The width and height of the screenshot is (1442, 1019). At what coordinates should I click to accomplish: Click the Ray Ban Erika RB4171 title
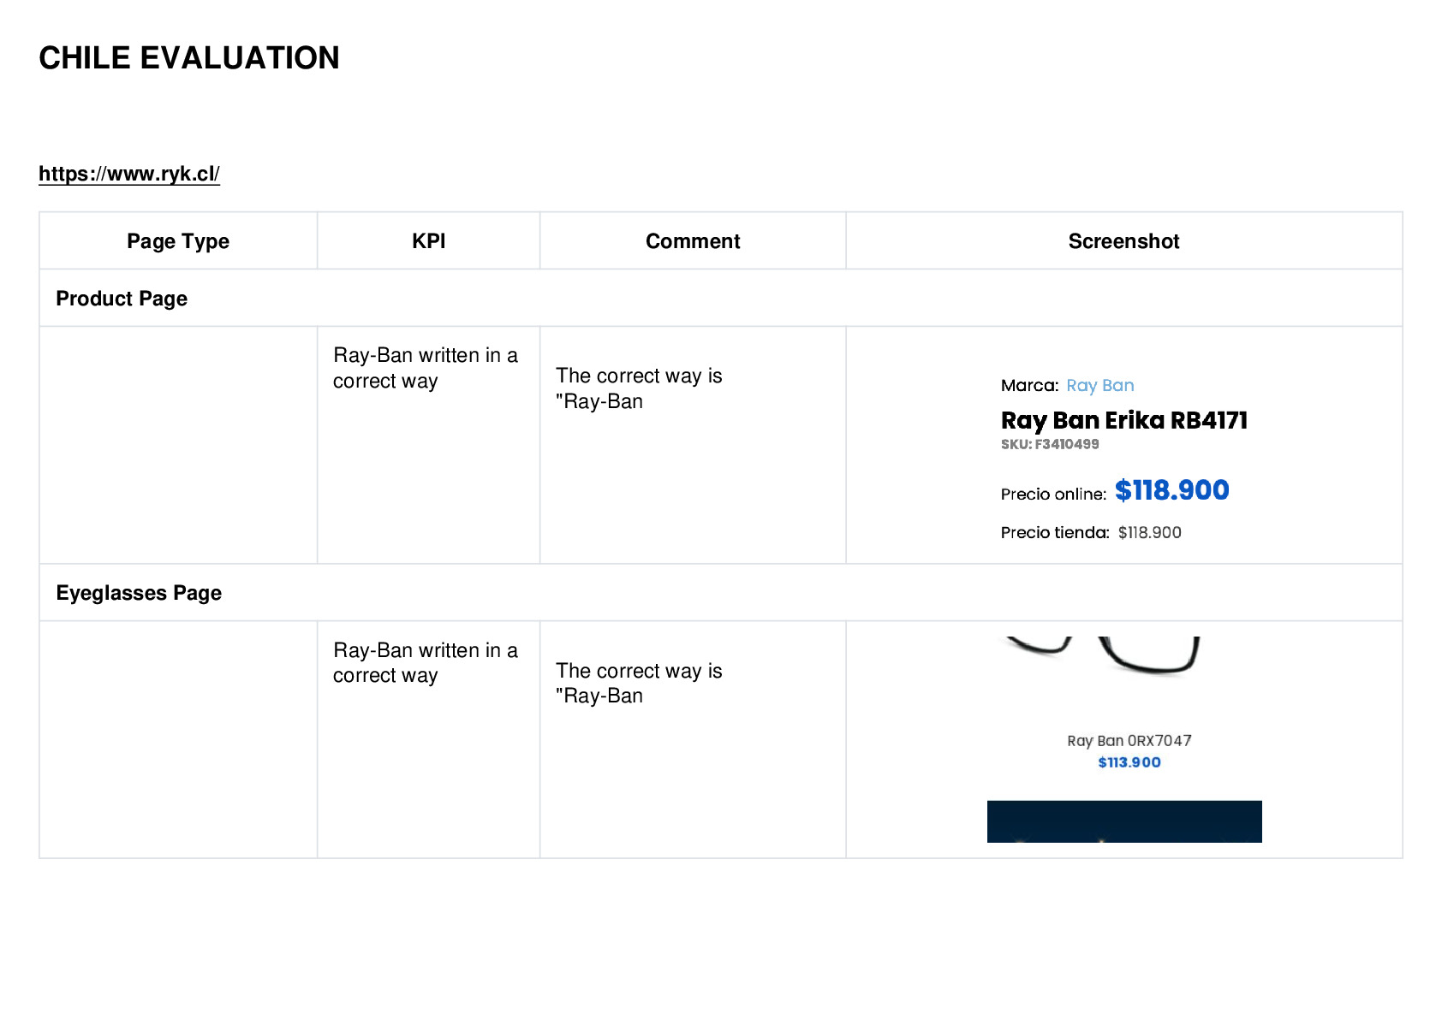pos(1123,420)
